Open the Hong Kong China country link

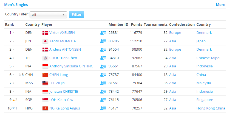[x=211, y=108]
